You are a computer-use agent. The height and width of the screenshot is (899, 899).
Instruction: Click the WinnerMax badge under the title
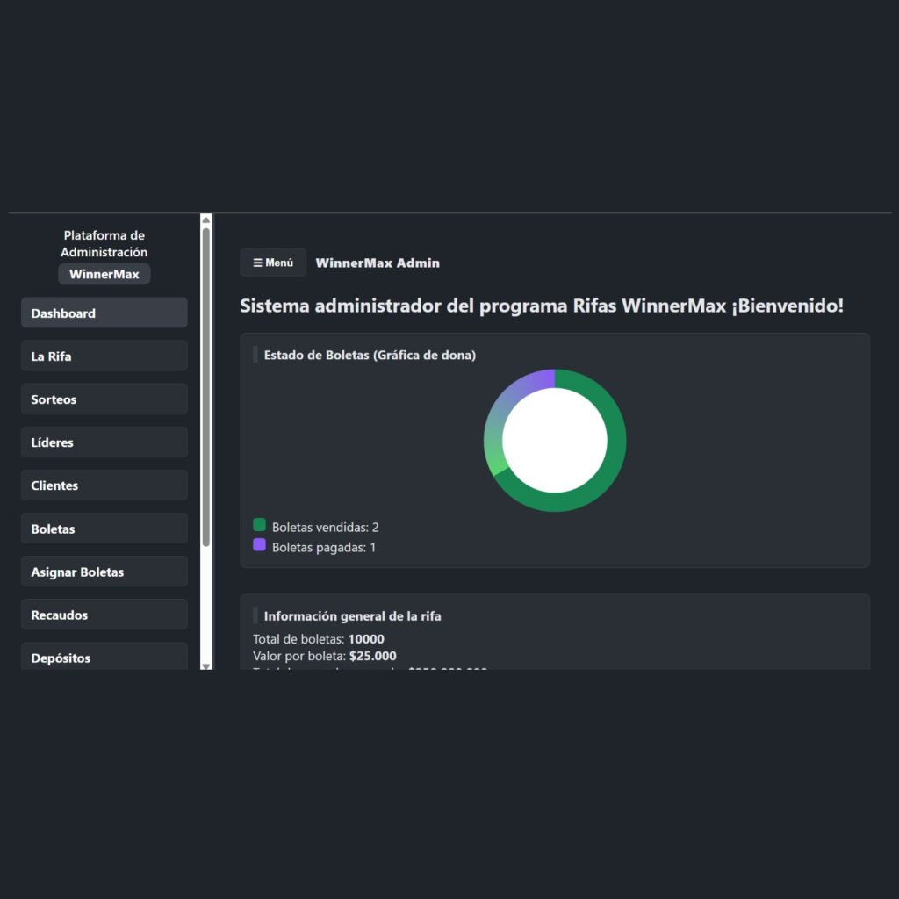point(104,273)
